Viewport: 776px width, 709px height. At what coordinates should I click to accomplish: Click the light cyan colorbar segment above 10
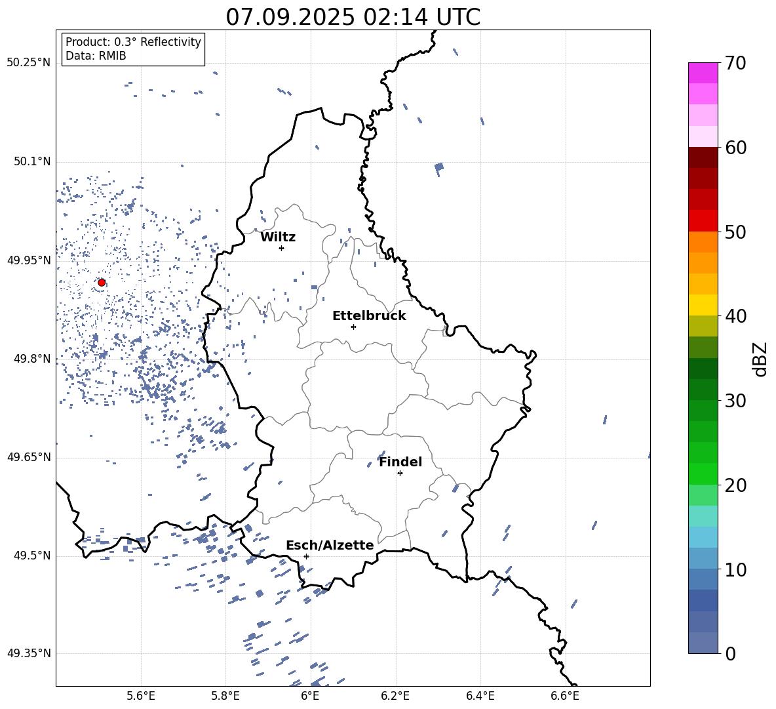[x=703, y=537]
